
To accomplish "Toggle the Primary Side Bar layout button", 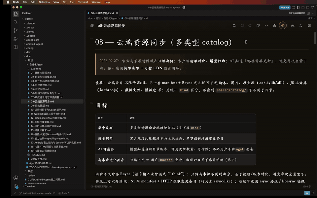I will (x=298, y=8).
